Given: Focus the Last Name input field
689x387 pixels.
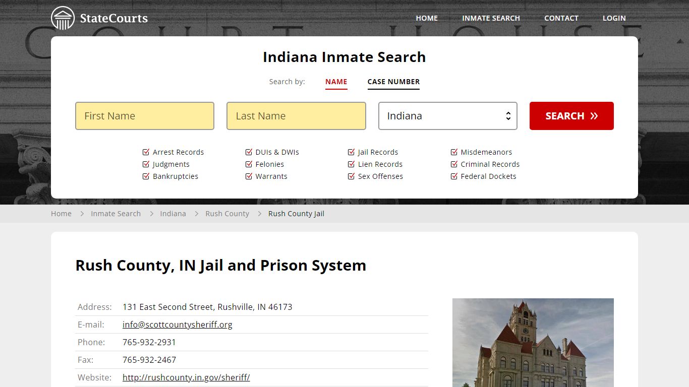Looking at the screenshot, I should pyautogui.click(x=296, y=116).
